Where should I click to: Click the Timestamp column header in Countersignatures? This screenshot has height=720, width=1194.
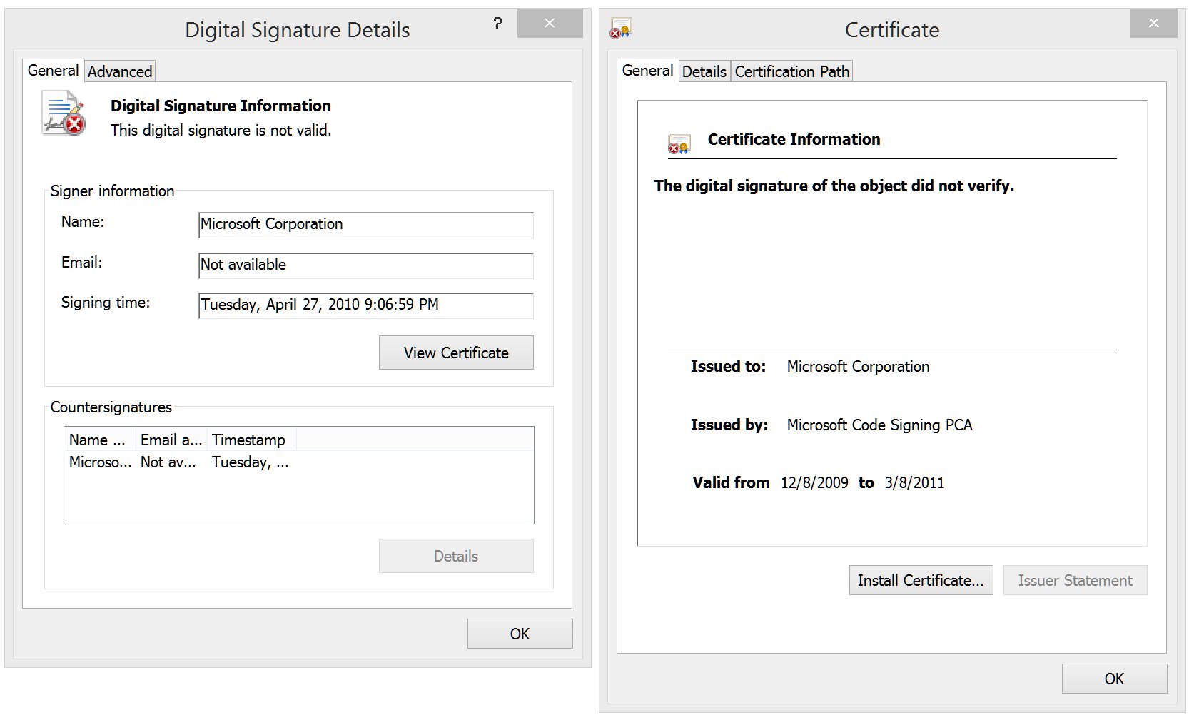(x=251, y=440)
